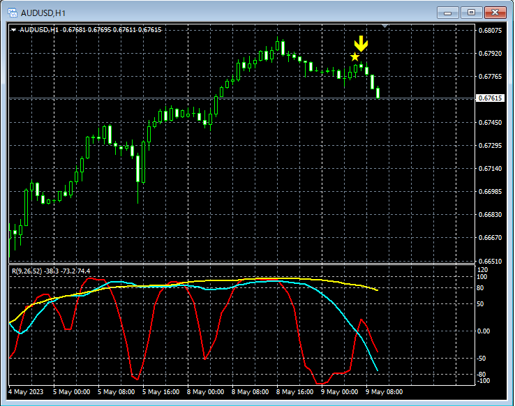Click the 0.66510 price scale label
The image size is (515, 406).
point(490,262)
